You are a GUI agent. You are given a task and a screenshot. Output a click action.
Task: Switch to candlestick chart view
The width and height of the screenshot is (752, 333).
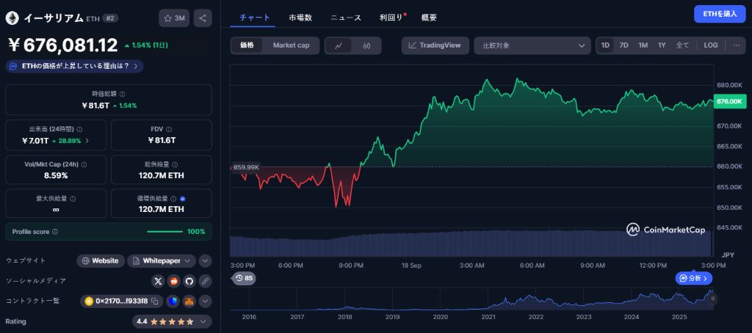(x=367, y=46)
